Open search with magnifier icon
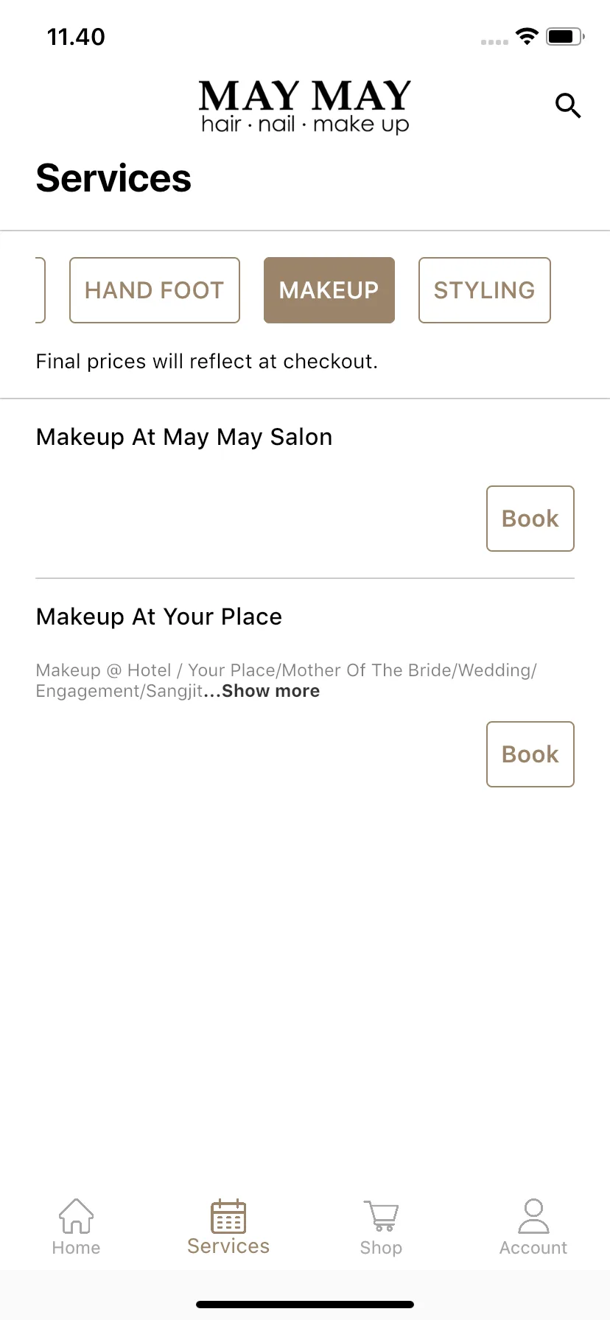The width and height of the screenshot is (610, 1320). [x=568, y=106]
